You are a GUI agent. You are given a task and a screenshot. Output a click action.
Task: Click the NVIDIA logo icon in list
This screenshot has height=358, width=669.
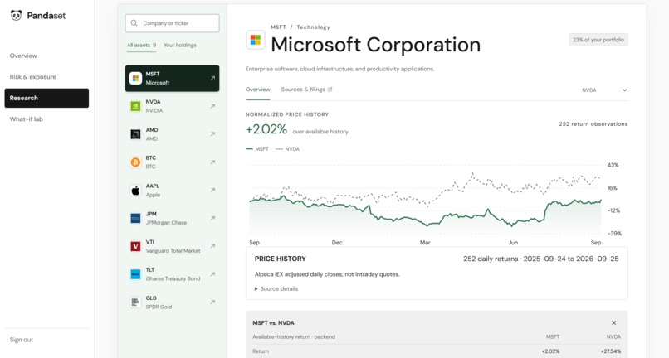pyautogui.click(x=135, y=106)
